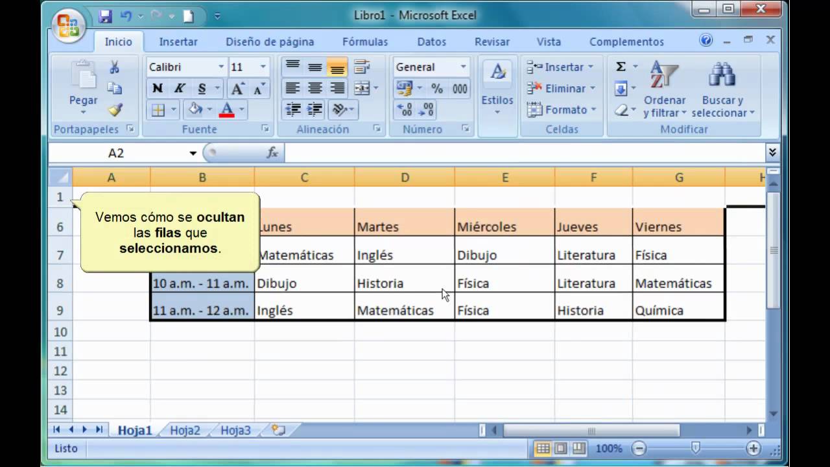Insert a new worksheet tab
The image size is (830, 467).
[x=279, y=430]
